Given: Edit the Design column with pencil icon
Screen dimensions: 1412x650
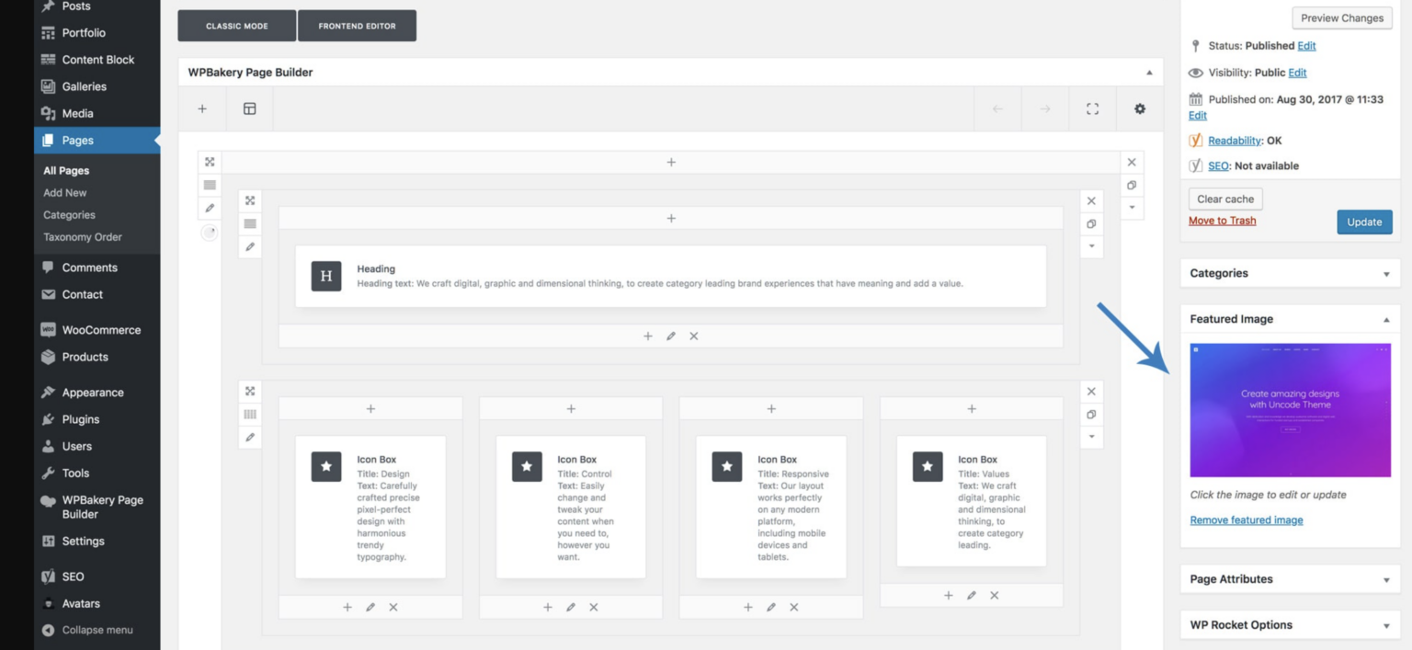Looking at the screenshot, I should 370,608.
